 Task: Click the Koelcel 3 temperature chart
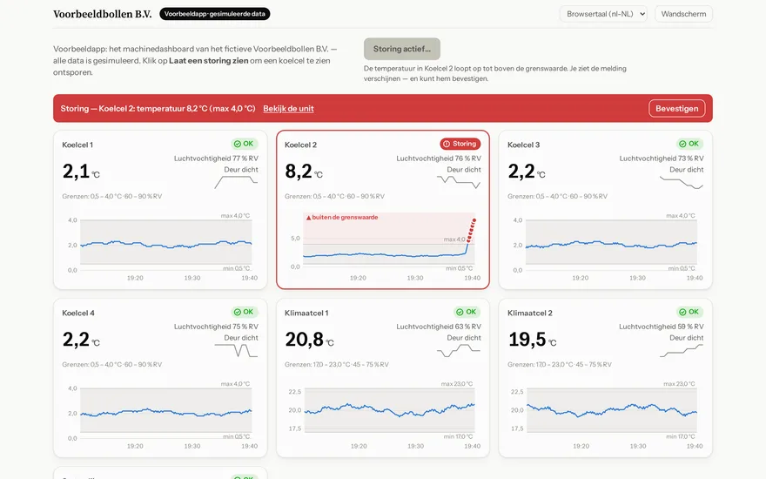point(606,247)
